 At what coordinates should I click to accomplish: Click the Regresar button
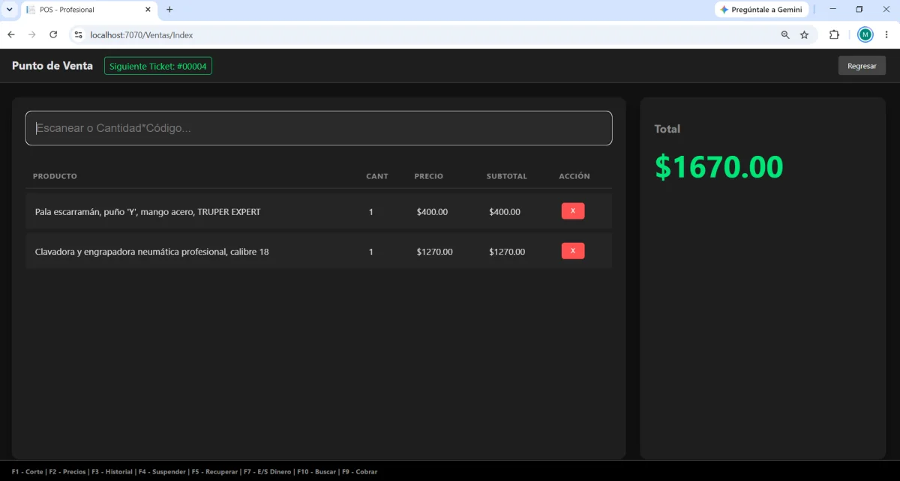pos(862,66)
